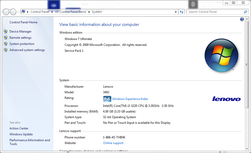Select System in the breadcrumb

[x=97, y=12]
